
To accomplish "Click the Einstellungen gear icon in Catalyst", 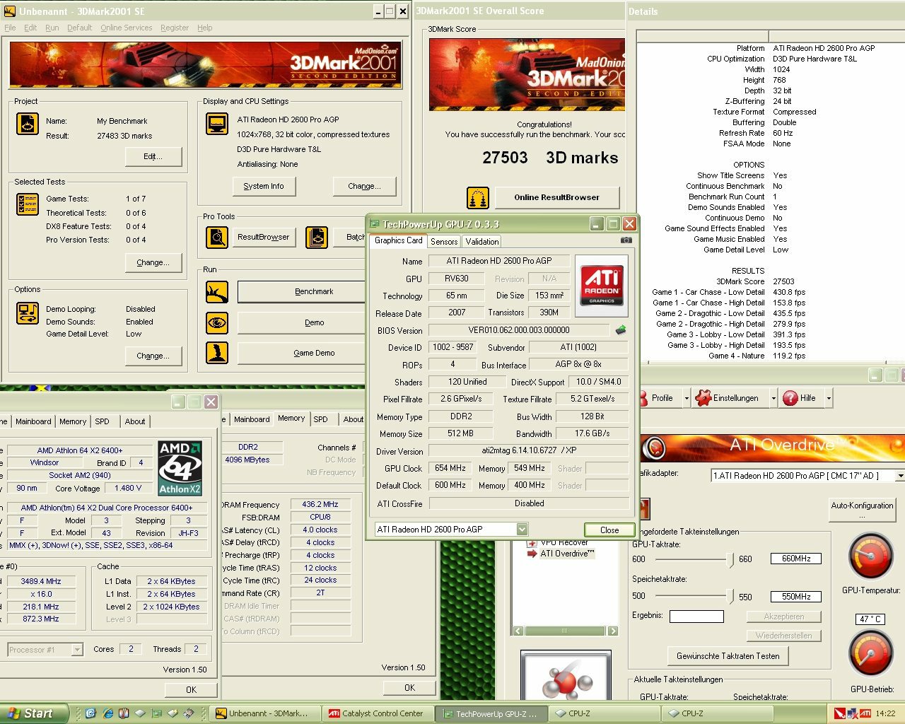I will [x=703, y=398].
